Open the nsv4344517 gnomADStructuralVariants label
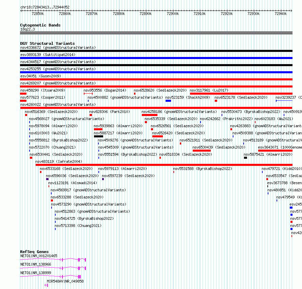Image resolution: width=302 pixels, height=289 pixels. pyautogui.click(x=58, y=62)
